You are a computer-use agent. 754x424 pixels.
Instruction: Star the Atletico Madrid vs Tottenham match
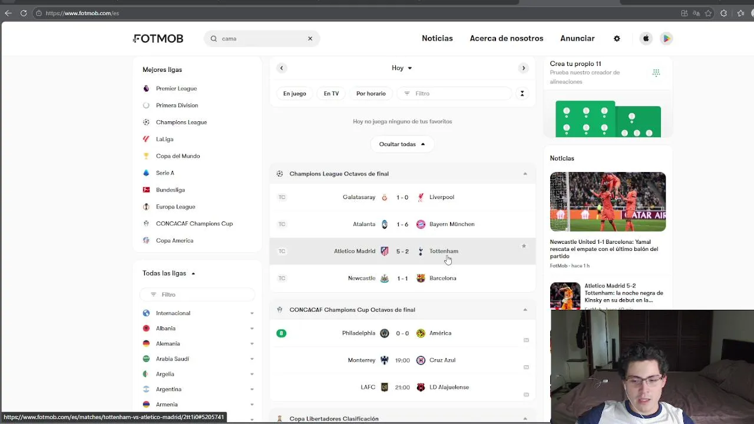coord(524,246)
